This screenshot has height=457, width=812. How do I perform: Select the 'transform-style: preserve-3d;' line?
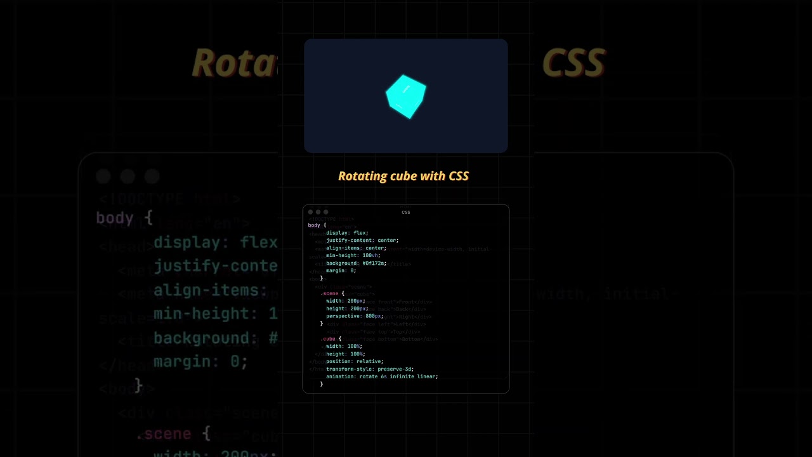click(370, 369)
